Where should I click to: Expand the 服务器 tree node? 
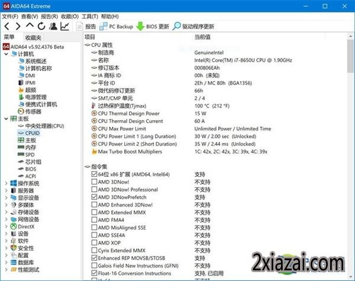(6, 190)
